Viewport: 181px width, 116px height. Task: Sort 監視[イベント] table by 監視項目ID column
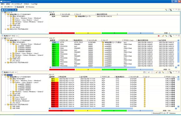(x=122, y=77)
